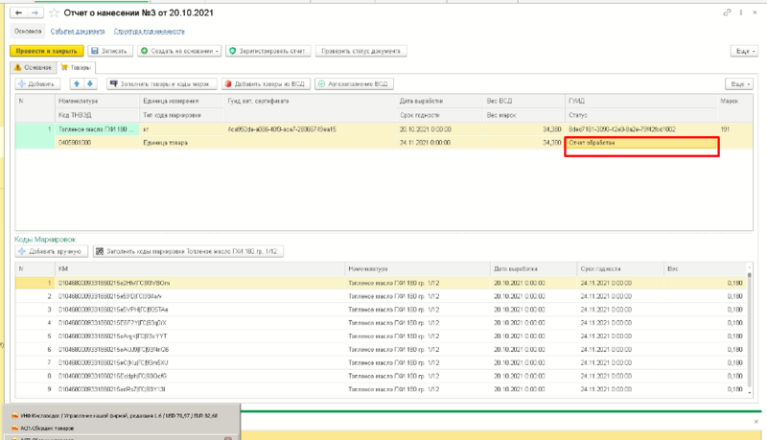
Task: Open 'Создать на основании' dropdown
Action: point(179,51)
